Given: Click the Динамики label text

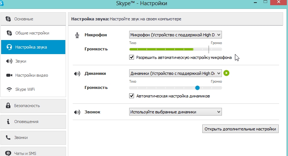Looking at the screenshot, I should click(x=95, y=73).
